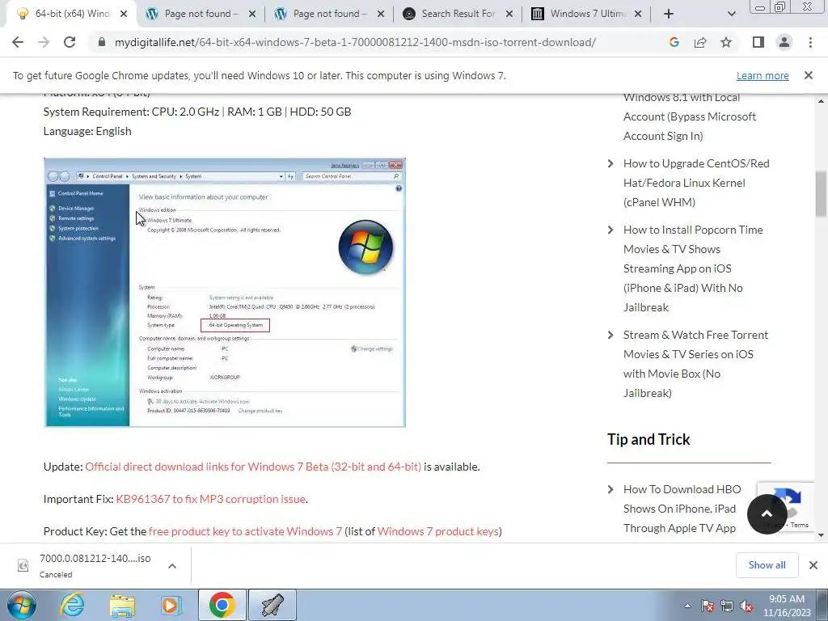Open the Windows 8.1 with Local Account article
828x621 pixels.
click(689, 116)
